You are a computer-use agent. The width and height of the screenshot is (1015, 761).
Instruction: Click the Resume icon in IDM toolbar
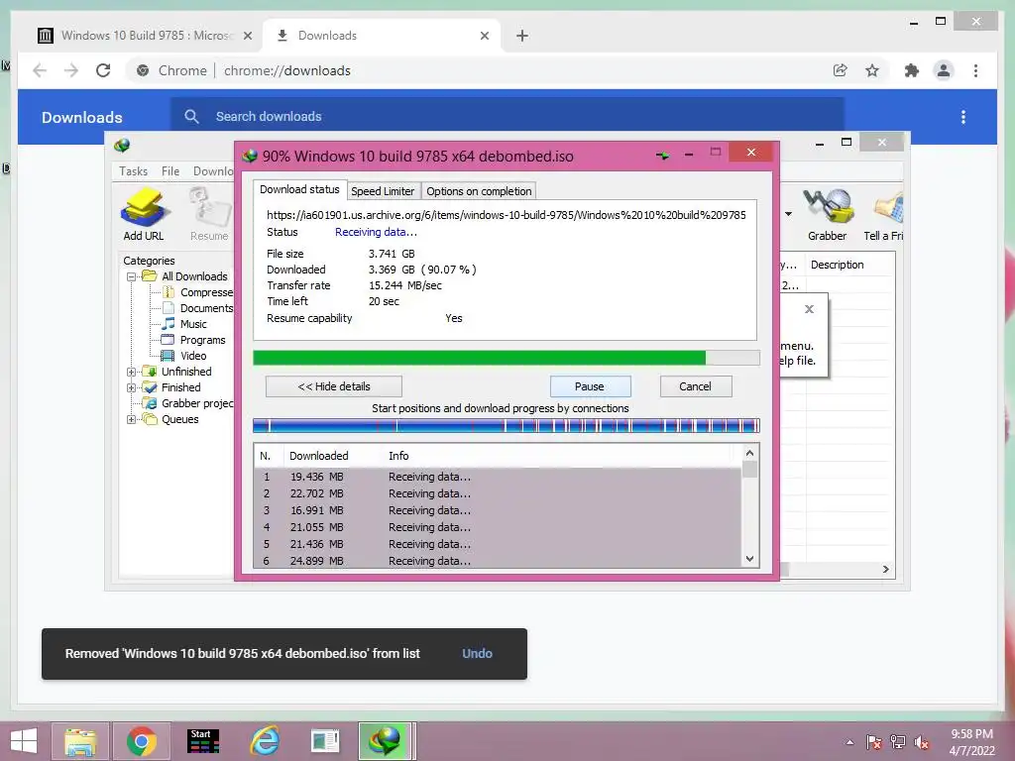point(210,214)
